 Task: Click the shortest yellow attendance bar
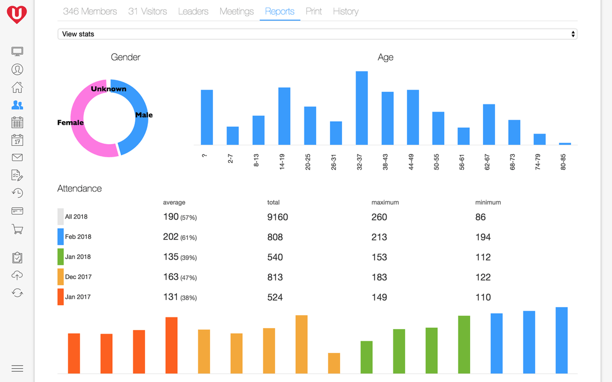click(x=334, y=363)
